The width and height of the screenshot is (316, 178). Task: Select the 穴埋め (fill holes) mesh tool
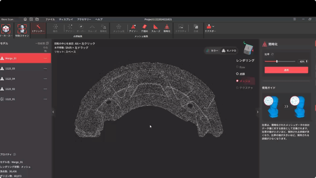[144, 28]
